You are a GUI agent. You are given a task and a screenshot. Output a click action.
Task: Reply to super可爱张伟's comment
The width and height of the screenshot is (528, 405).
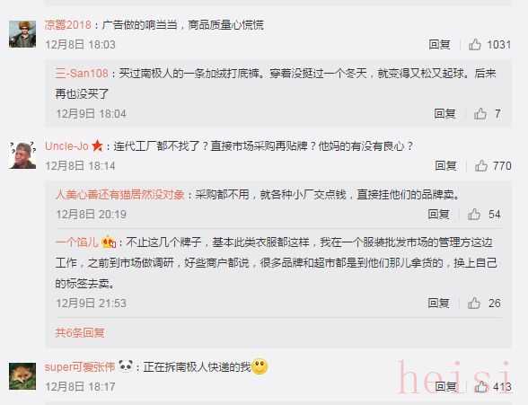tap(445, 386)
